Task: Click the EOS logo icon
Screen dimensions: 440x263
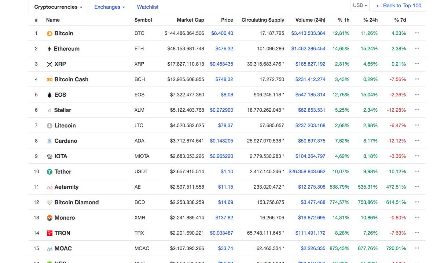Action: click(49, 95)
